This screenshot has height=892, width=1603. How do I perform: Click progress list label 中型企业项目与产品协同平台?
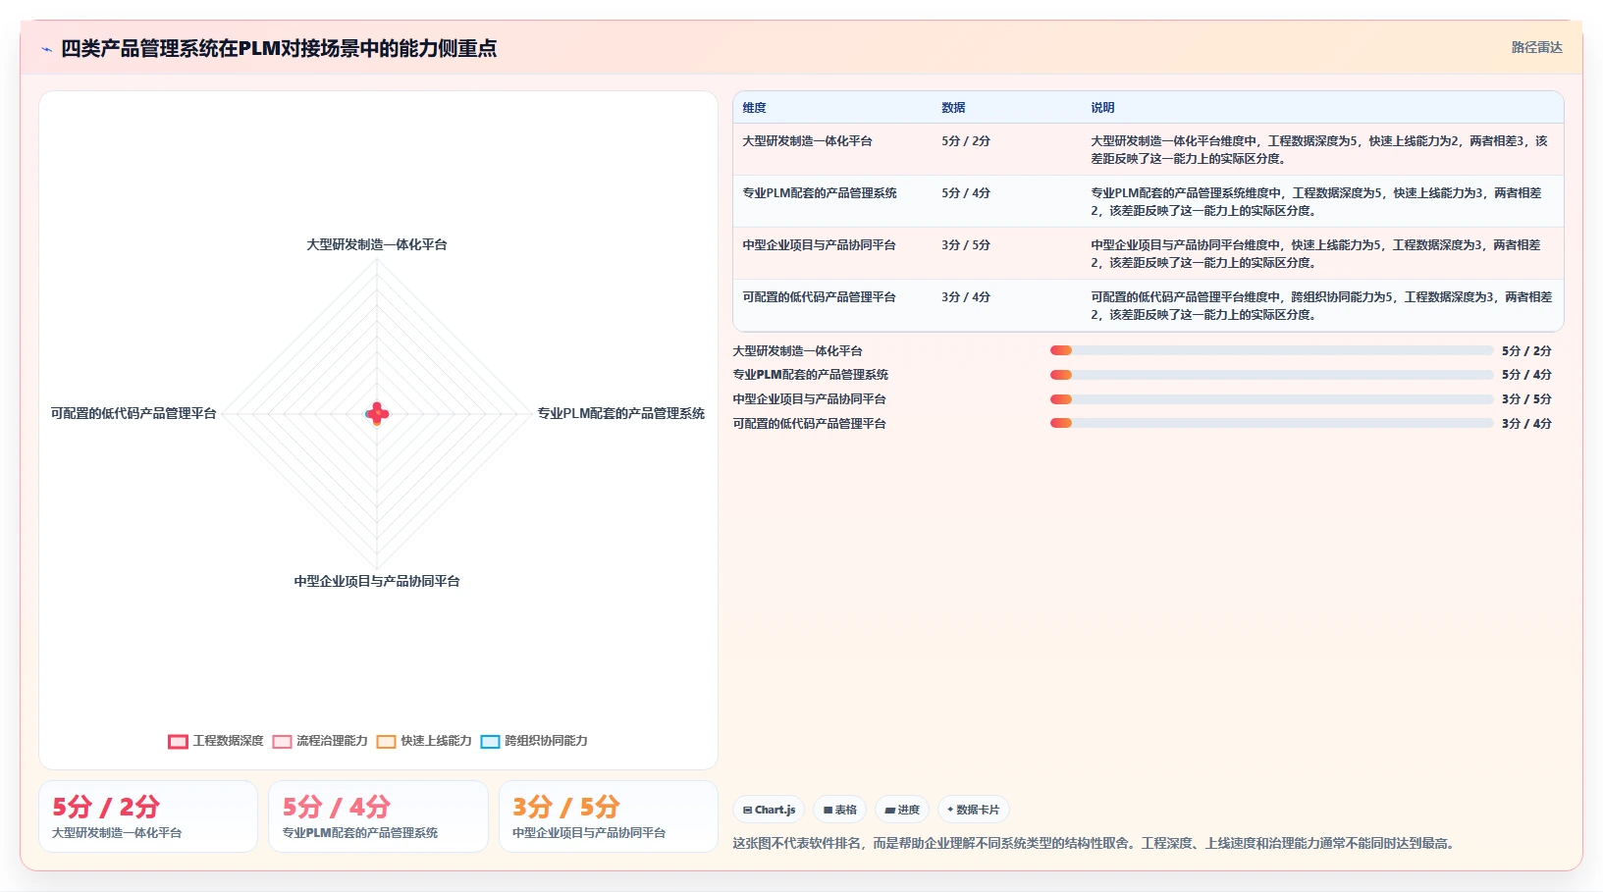(x=809, y=399)
